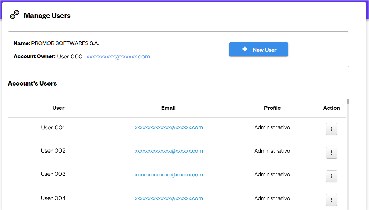Select the User 001 name cell
Viewport: 369px width, 210px height.
point(53,128)
